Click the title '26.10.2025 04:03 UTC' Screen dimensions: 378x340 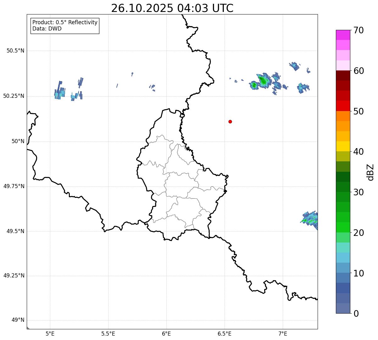pyautogui.click(x=172, y=8)
